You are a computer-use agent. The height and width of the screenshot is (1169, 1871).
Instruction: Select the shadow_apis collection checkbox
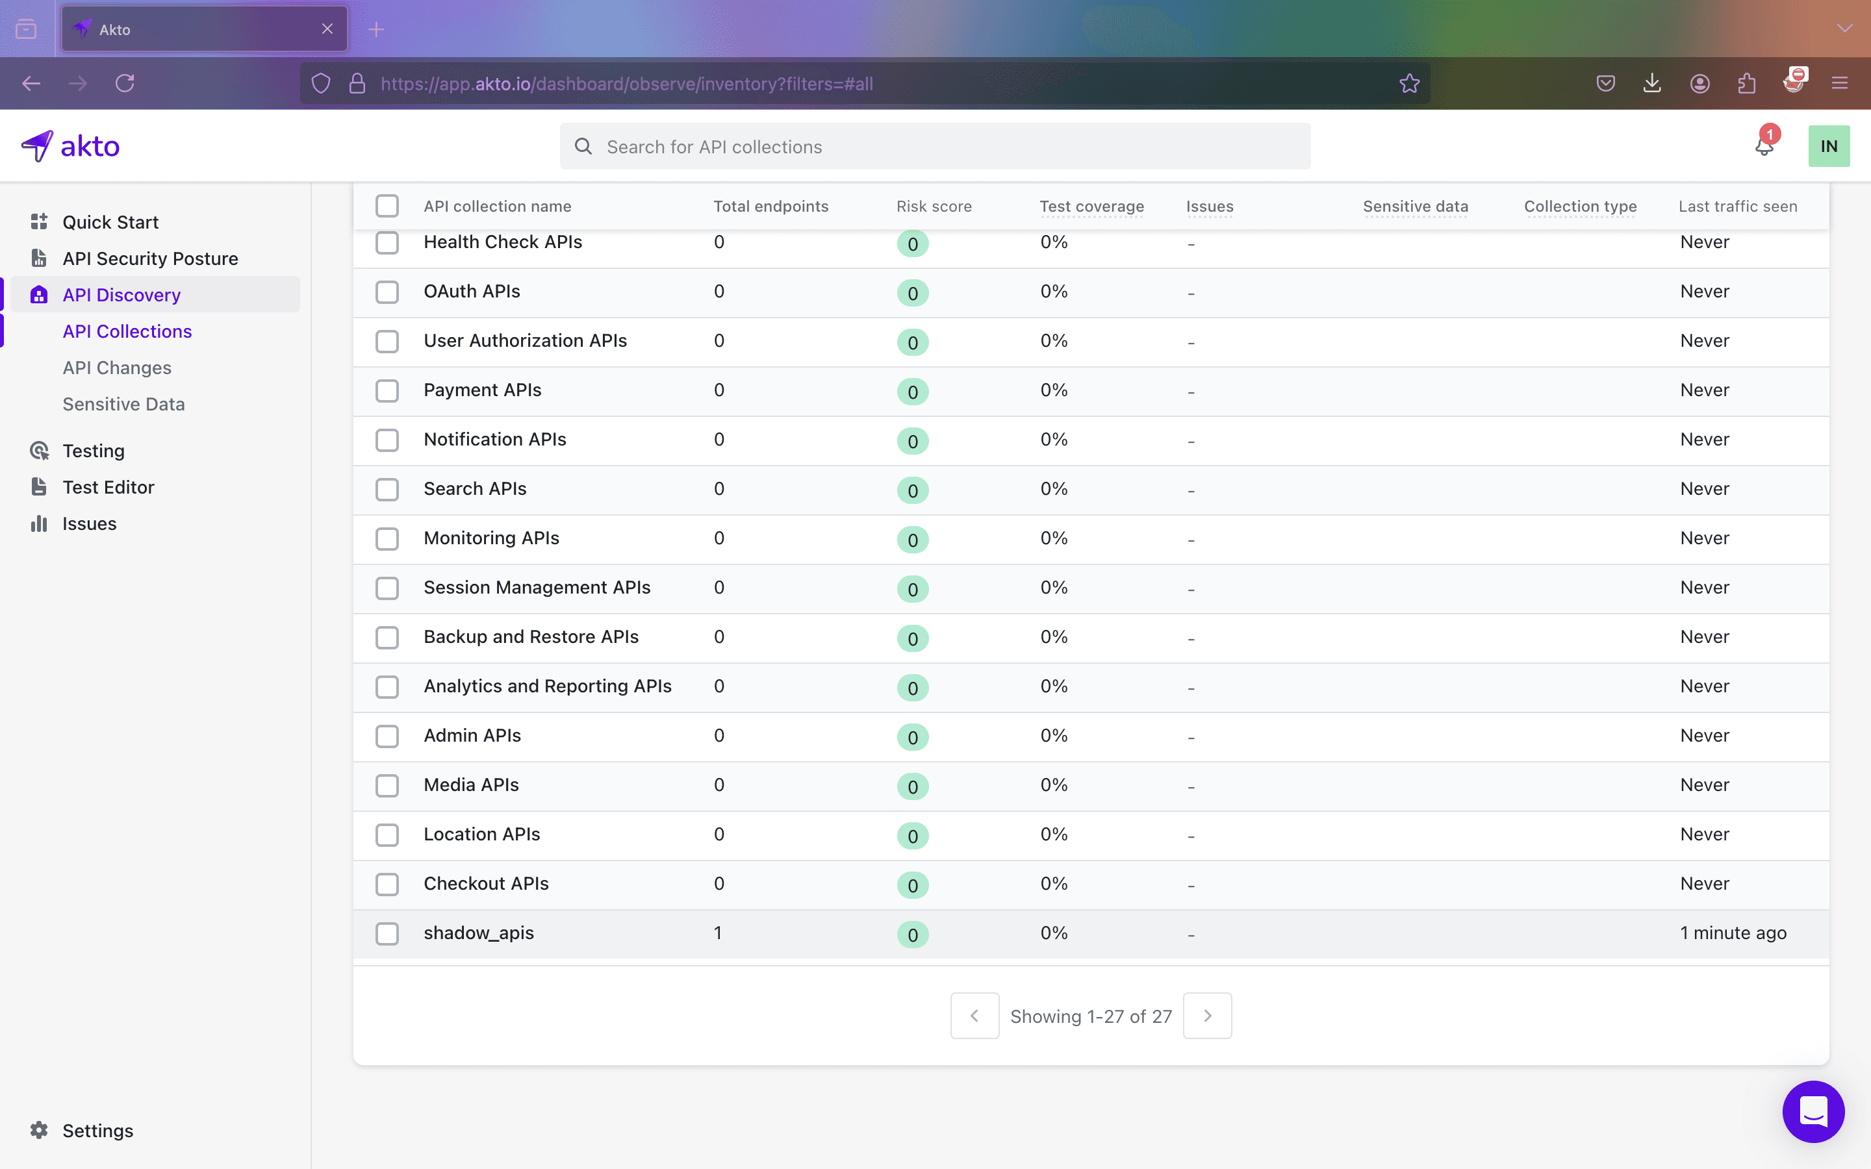(387, 932)
